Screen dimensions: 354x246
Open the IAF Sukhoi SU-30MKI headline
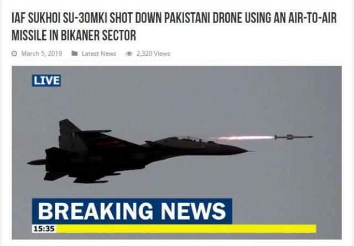tap(174, 26)
